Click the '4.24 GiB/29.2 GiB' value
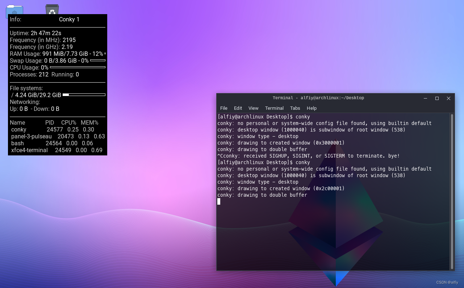This screenshot has width=464, height=288. coord(38,95)
